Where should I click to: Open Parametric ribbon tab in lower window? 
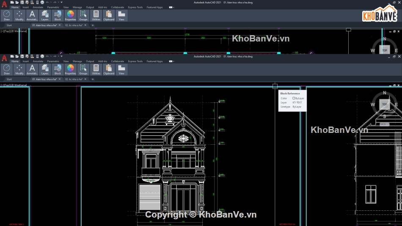[x=53, y=61]
